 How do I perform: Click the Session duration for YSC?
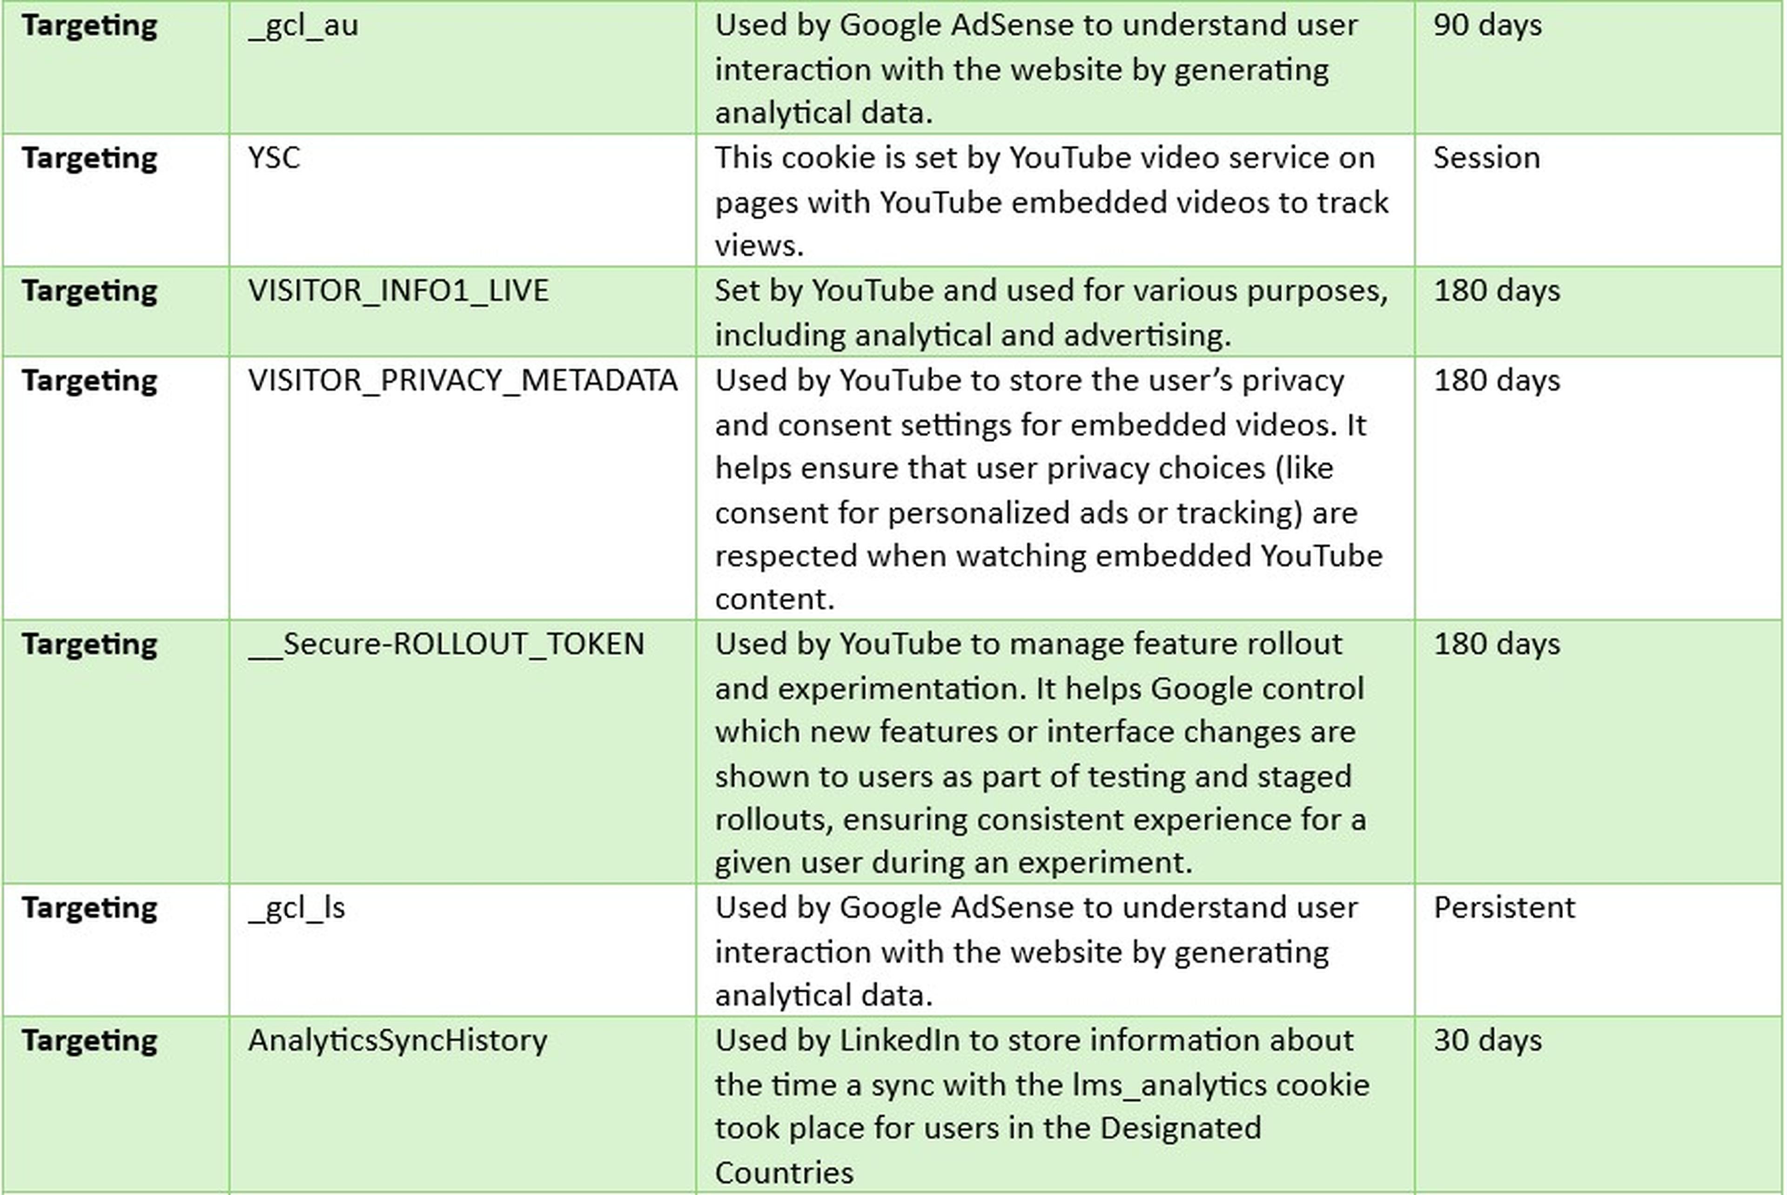point(1486,159)
